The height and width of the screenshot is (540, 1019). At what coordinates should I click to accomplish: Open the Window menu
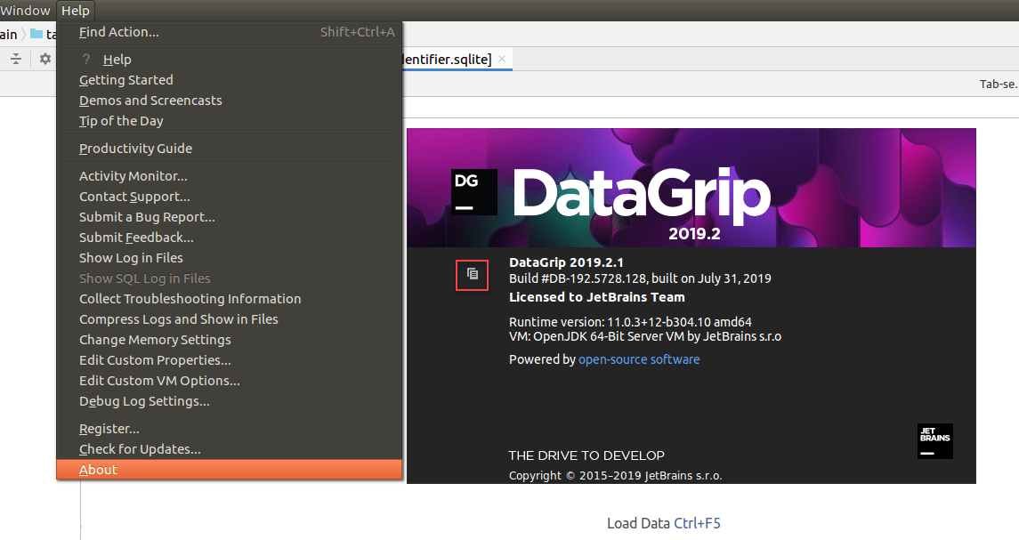click(26, 10)
